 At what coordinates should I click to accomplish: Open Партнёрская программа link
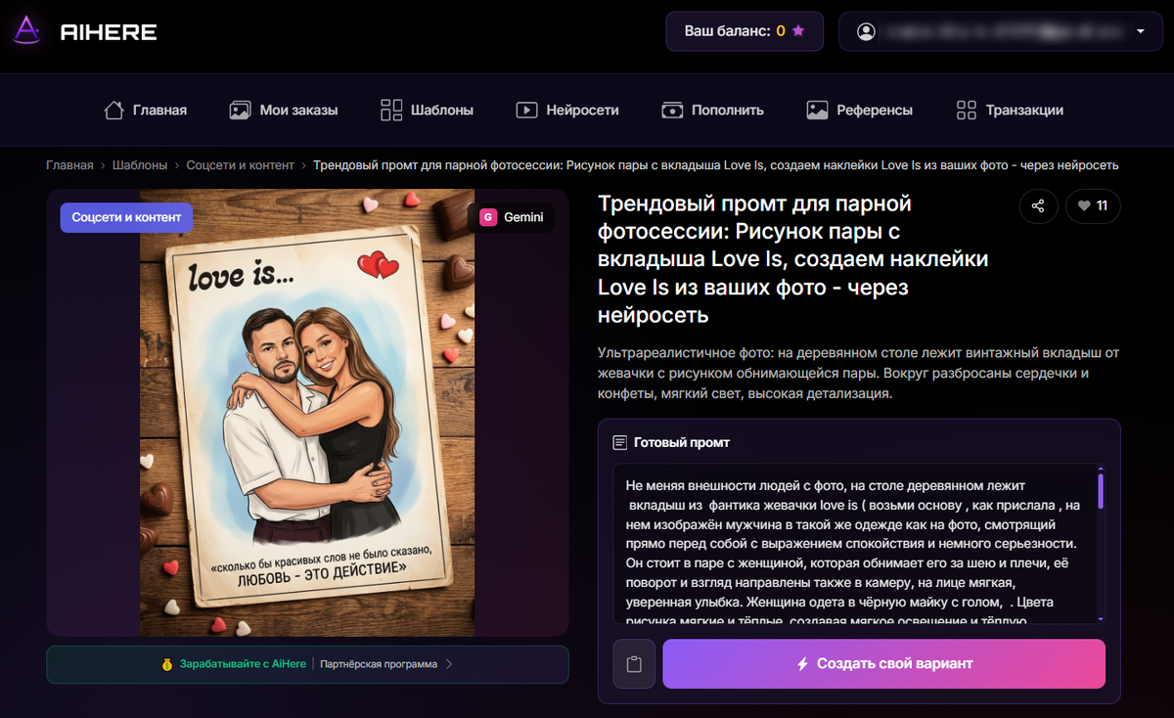(380, 664)
